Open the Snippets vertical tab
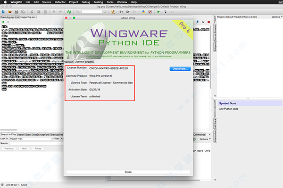The height and width of the screenshot is (188, 283). (215, 47)
